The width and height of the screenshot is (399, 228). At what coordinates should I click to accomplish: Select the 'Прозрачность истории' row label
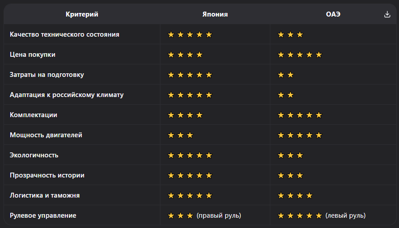(47, 175)
